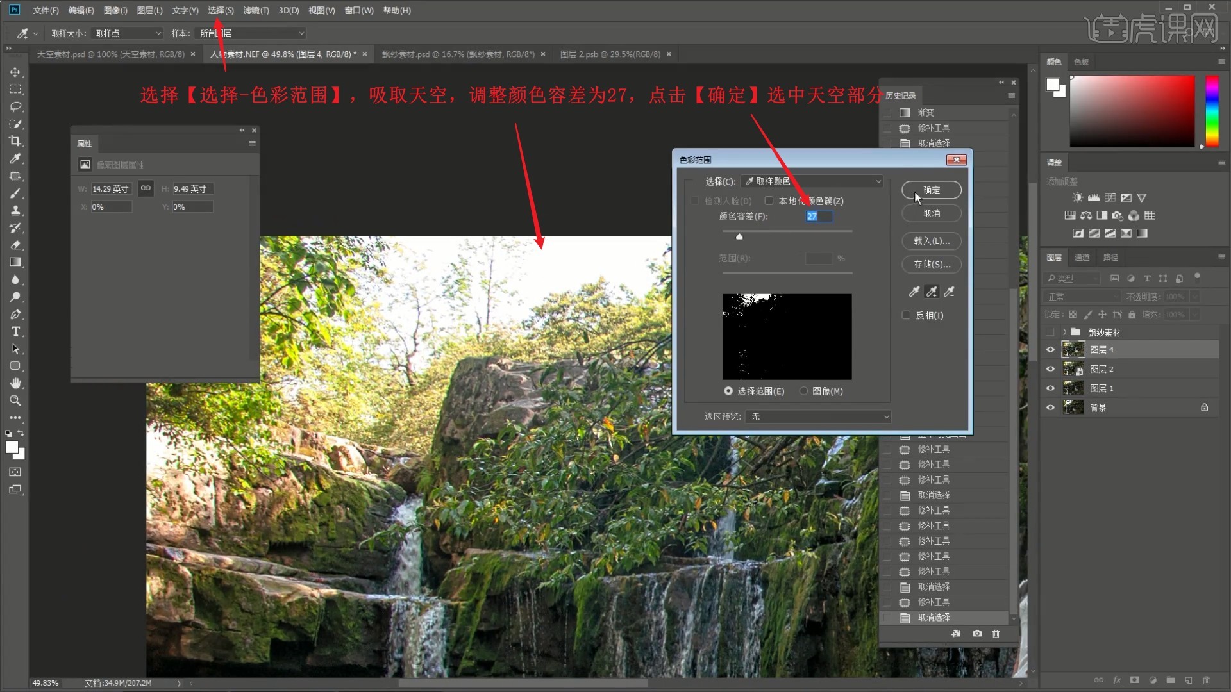Hide 图层 2 layer visibility
This screenshot has width=1231, height=692.
1050,369
